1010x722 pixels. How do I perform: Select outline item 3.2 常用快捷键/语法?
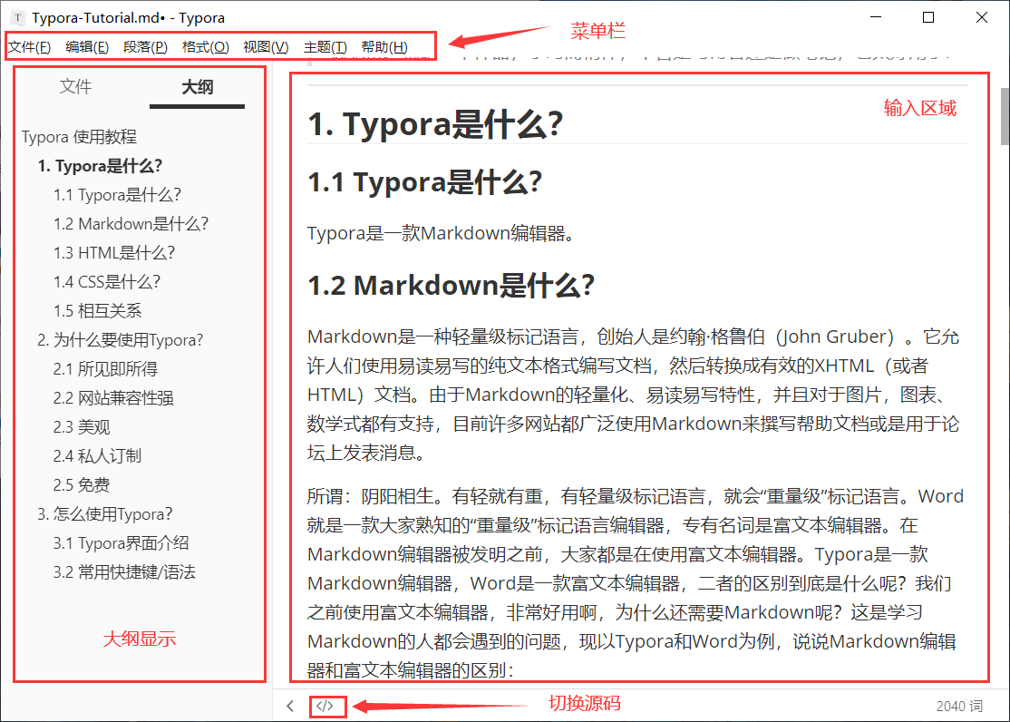click(x=124, y=571)
